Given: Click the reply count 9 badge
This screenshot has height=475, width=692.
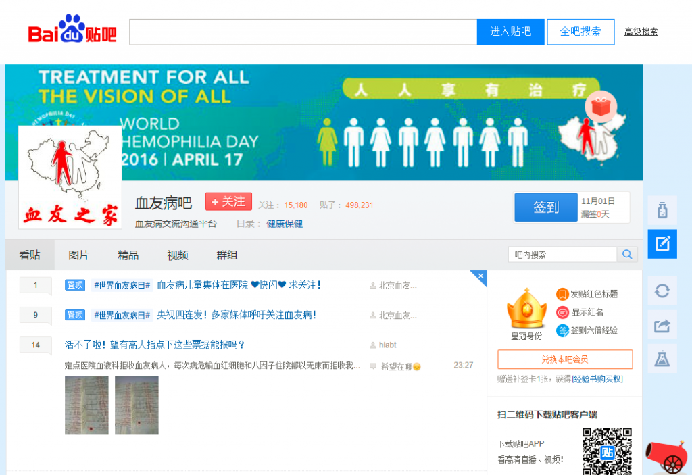Looking at the screenshot, I should pos(36,315).
